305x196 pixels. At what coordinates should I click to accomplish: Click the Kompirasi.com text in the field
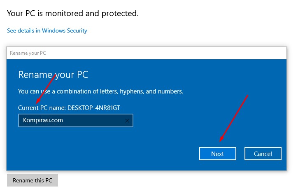click(x=43, y=120)
